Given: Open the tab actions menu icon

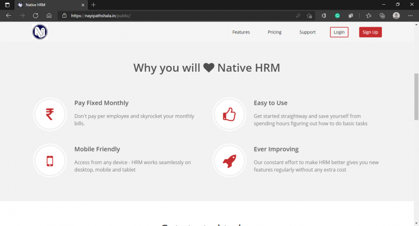Looking at the screenshot, I should pyautogui.click(x=7, y=5).
